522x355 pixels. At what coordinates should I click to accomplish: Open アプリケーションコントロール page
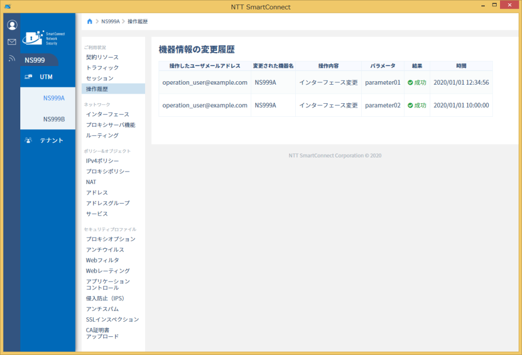point(108,284)
